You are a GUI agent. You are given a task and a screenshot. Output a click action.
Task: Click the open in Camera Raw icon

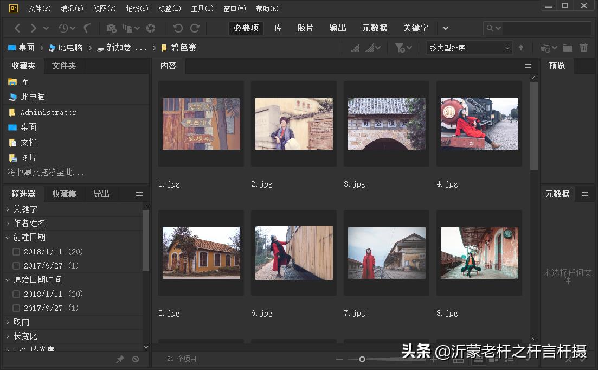(x=151, y=28)
